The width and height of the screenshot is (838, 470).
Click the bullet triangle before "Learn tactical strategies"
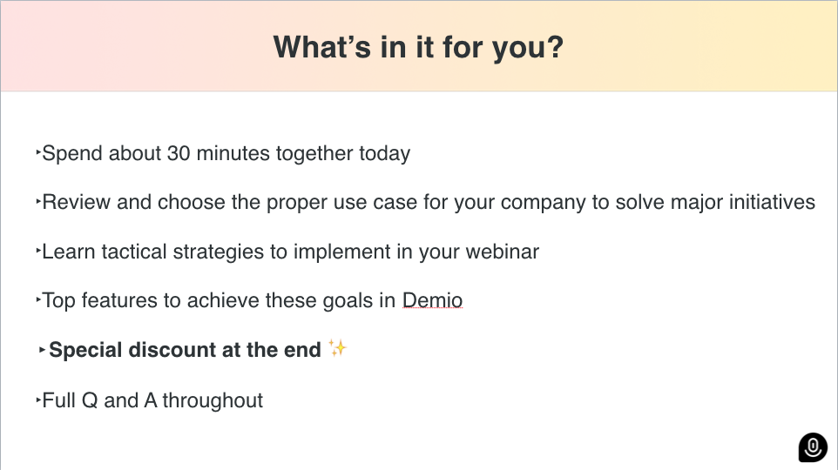[x=38, y=251]
